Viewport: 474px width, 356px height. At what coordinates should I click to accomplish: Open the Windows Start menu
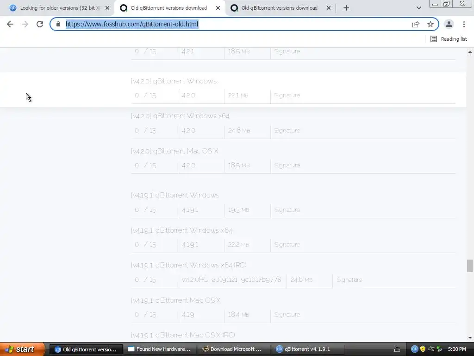(22, 349)
